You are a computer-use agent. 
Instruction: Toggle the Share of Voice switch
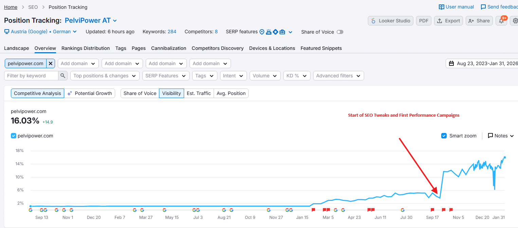point(340,32)
